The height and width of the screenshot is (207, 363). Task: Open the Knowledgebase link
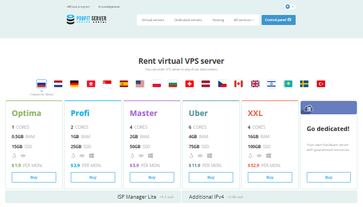[109, 7]
